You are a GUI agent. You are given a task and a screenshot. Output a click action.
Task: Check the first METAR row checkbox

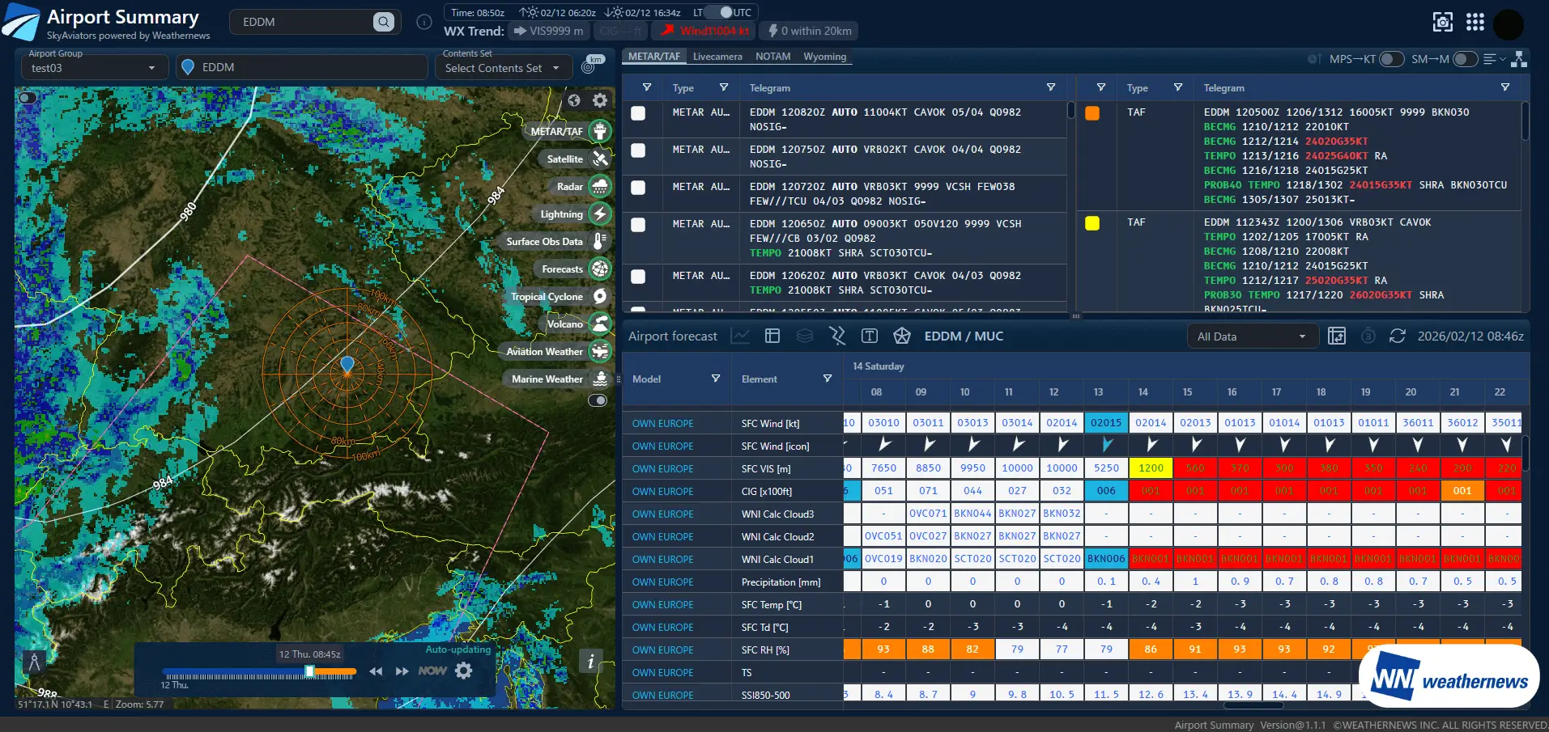(x=638, y=113)
